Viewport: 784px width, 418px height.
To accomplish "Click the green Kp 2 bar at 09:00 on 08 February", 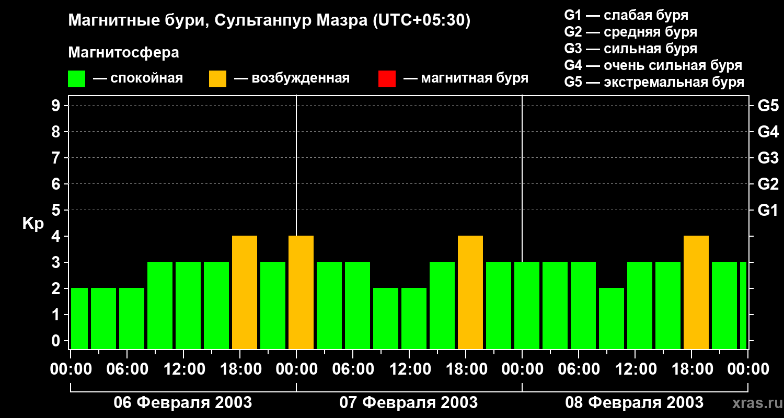I will click(x=612, y=319).
